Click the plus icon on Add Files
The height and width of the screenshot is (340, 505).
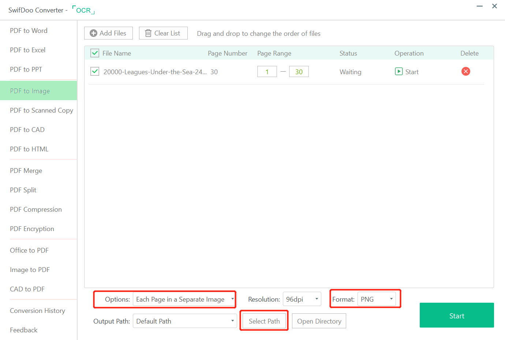(93, 33)
